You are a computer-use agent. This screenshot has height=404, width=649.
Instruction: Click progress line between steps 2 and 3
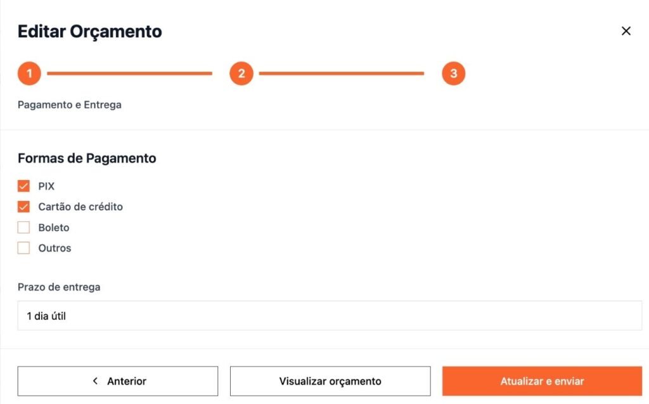point(341,74)
